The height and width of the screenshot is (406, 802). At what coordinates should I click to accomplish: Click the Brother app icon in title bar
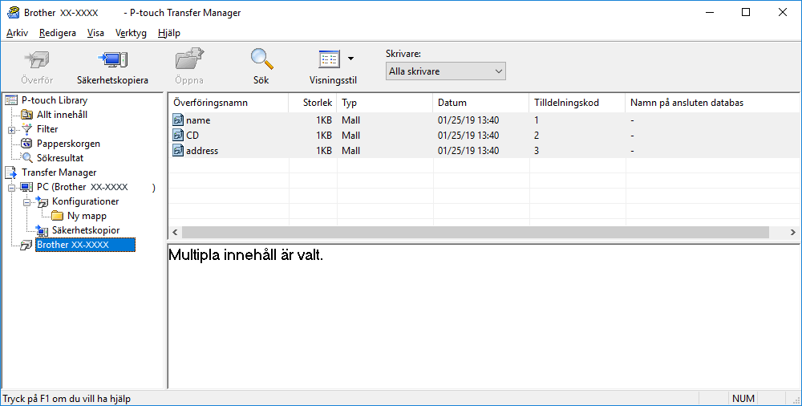(14, 12)
